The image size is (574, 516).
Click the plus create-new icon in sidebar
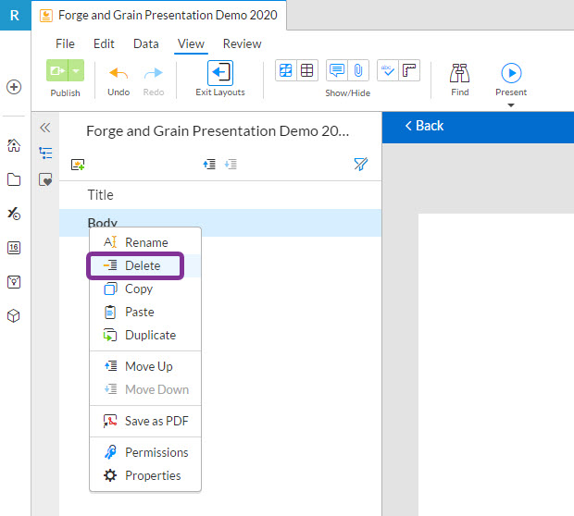[x=14, y=87]
